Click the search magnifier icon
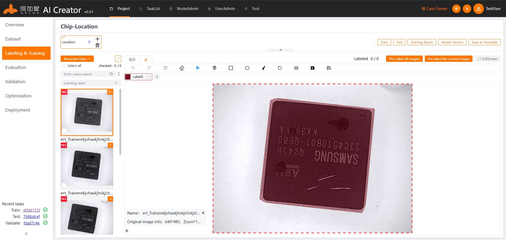506x240 pixels. coord(111,74)
